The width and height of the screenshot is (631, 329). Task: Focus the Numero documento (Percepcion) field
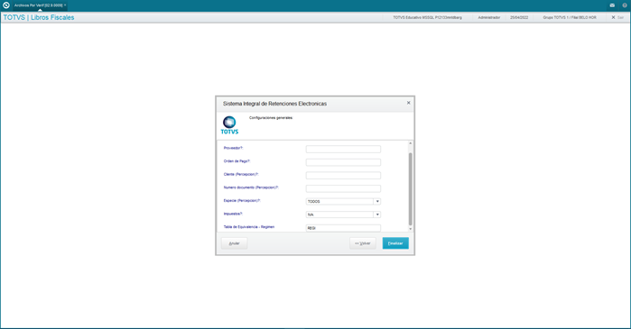click(343, 188)
